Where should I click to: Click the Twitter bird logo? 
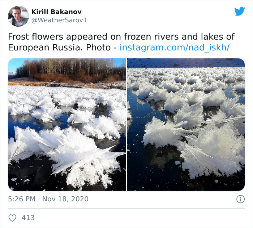[x=239, y=12]
